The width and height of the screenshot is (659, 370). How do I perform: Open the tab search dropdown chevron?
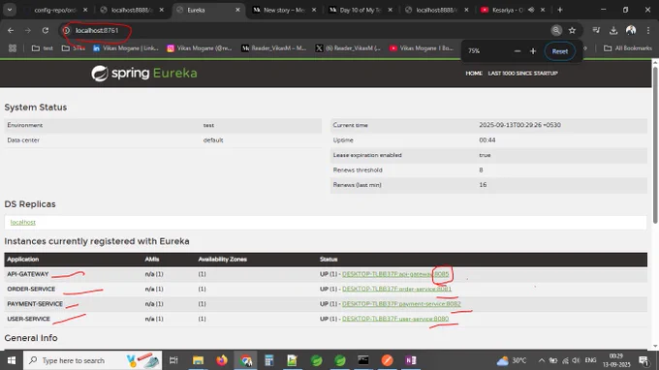tap(10, 10)
